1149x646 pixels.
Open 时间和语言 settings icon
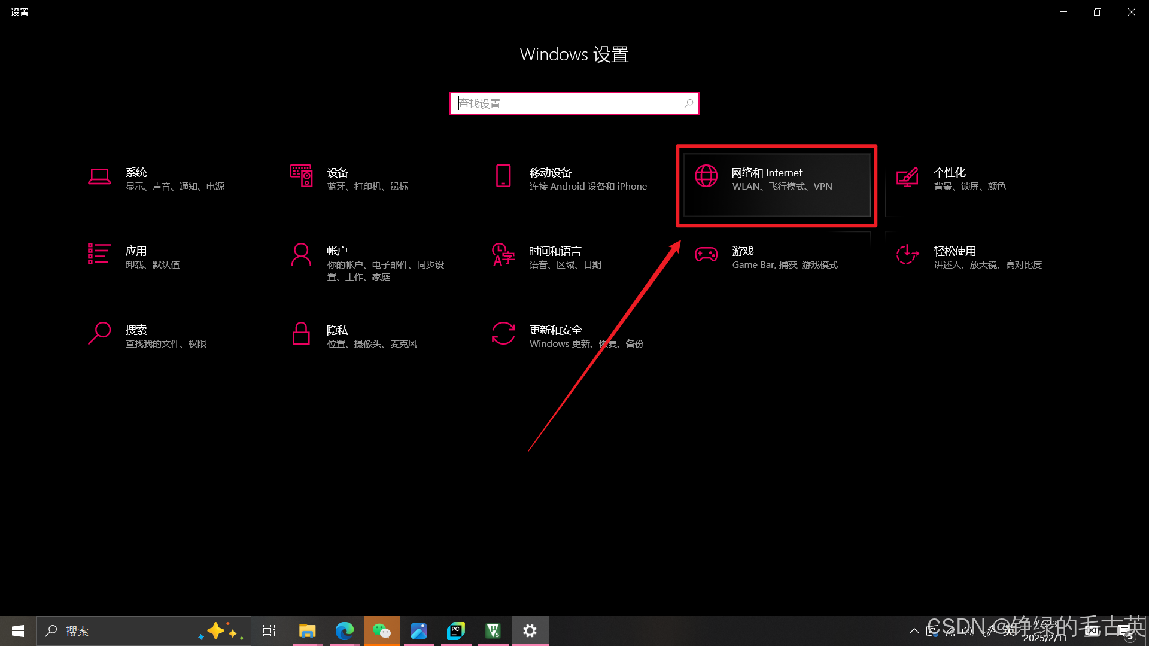click(503, 254)
